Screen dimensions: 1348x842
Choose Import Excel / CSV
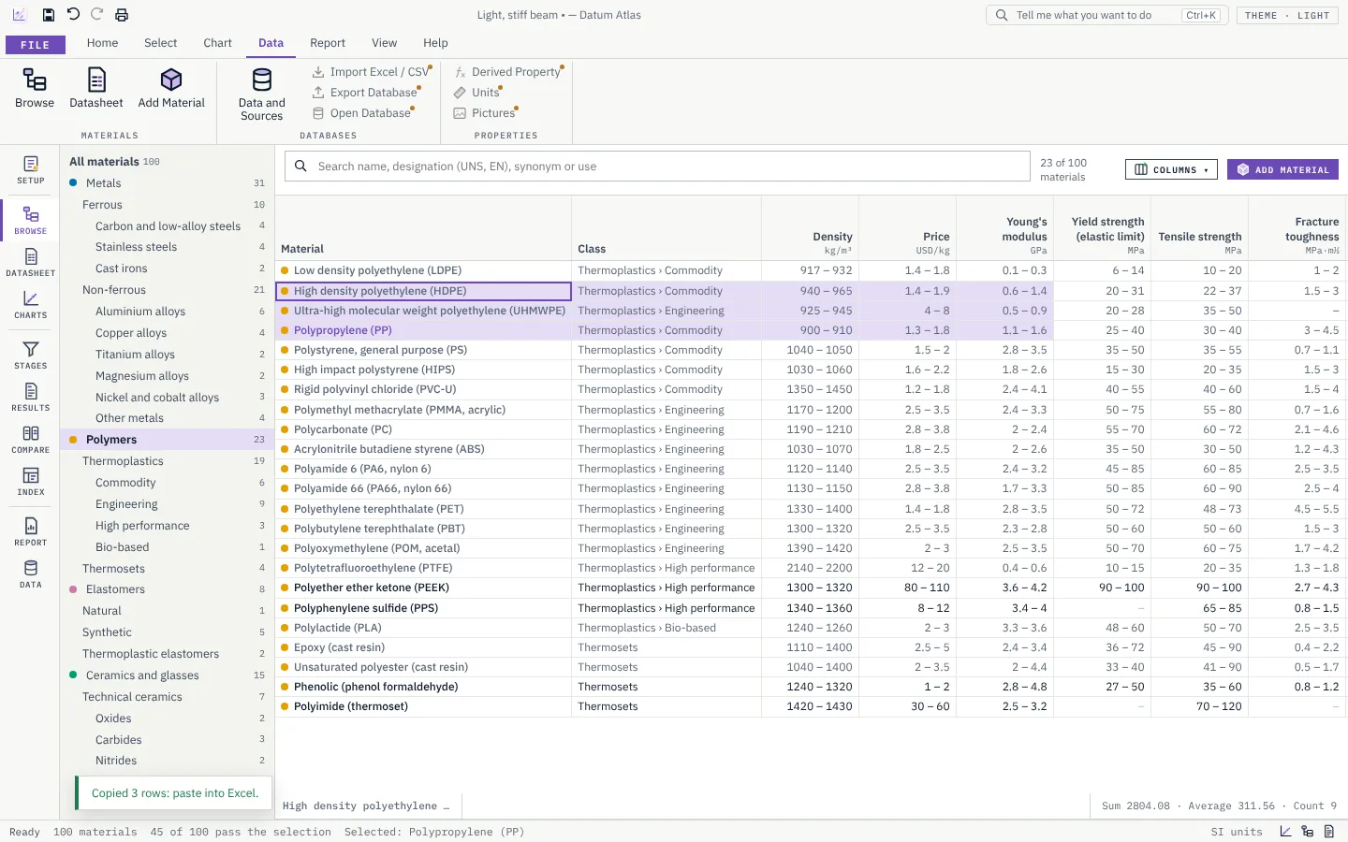click(x=371, y=72)
